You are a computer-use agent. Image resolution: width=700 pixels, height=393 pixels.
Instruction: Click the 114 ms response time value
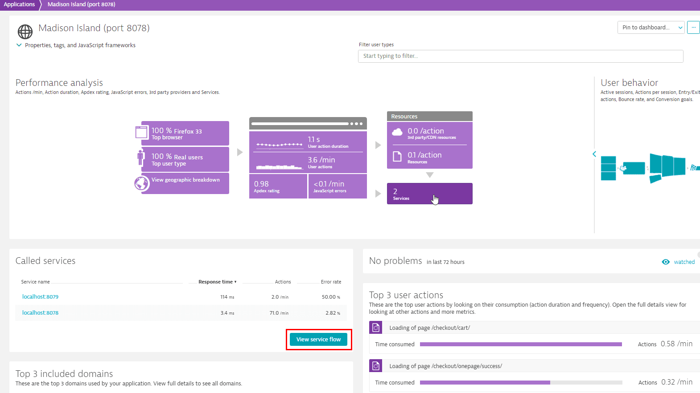tap(227, 297)
